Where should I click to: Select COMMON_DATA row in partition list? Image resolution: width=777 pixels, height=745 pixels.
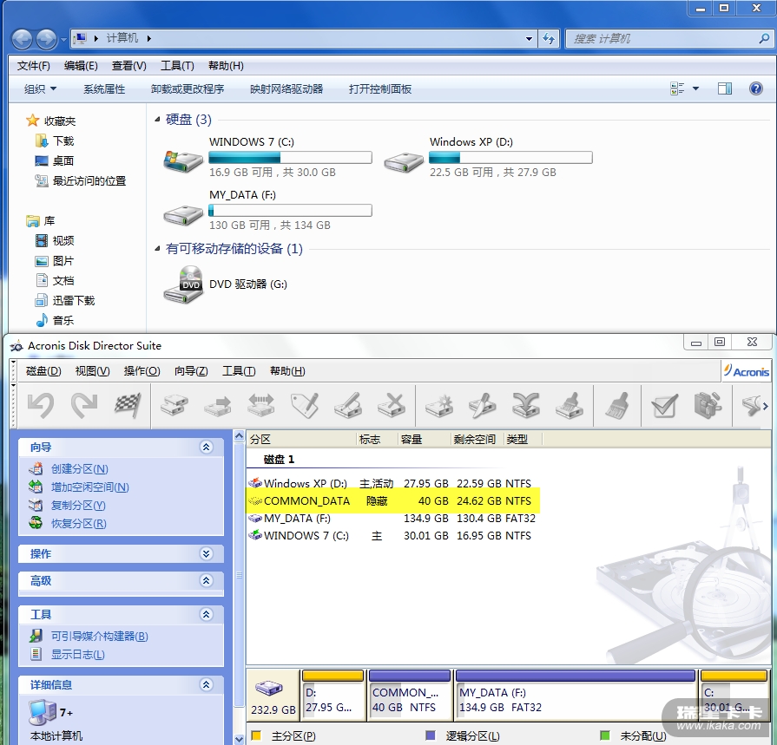click(x=392, y=500)
